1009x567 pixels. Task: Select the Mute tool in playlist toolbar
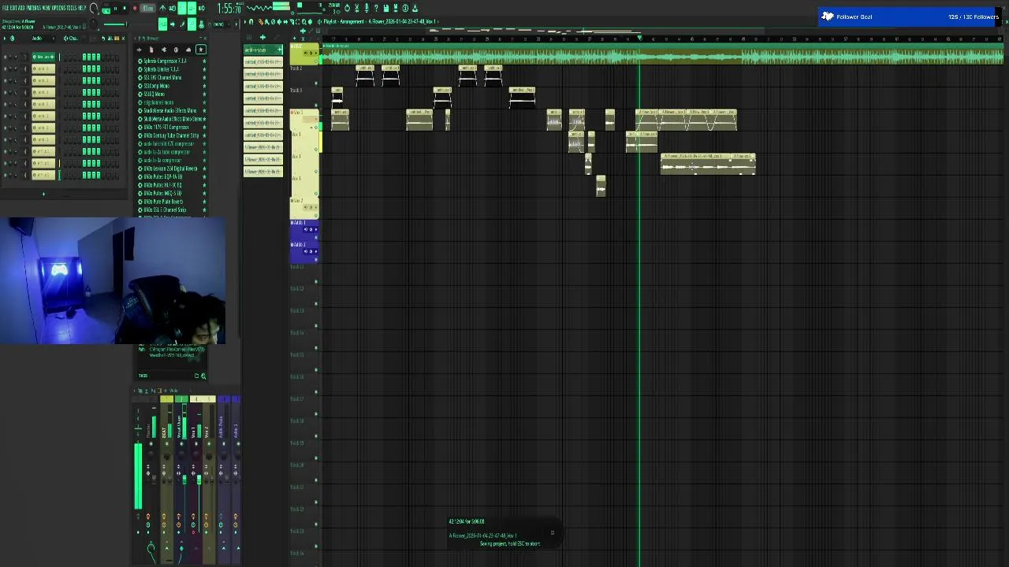coord(279,21)
